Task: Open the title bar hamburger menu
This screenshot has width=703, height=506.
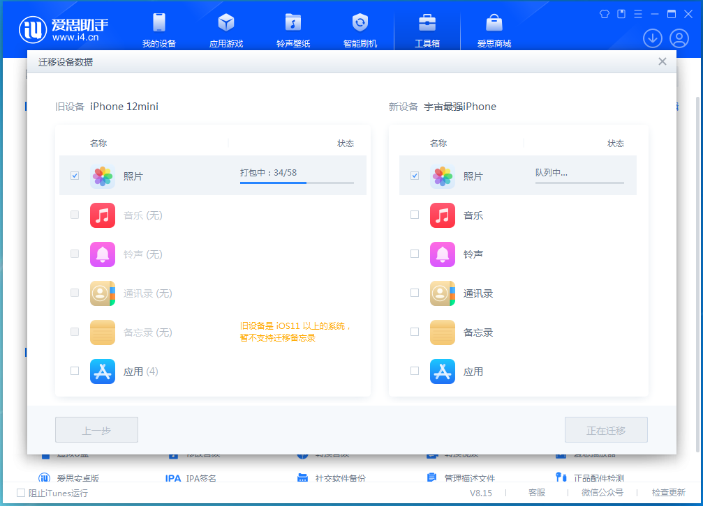Action: pos(638,15)
